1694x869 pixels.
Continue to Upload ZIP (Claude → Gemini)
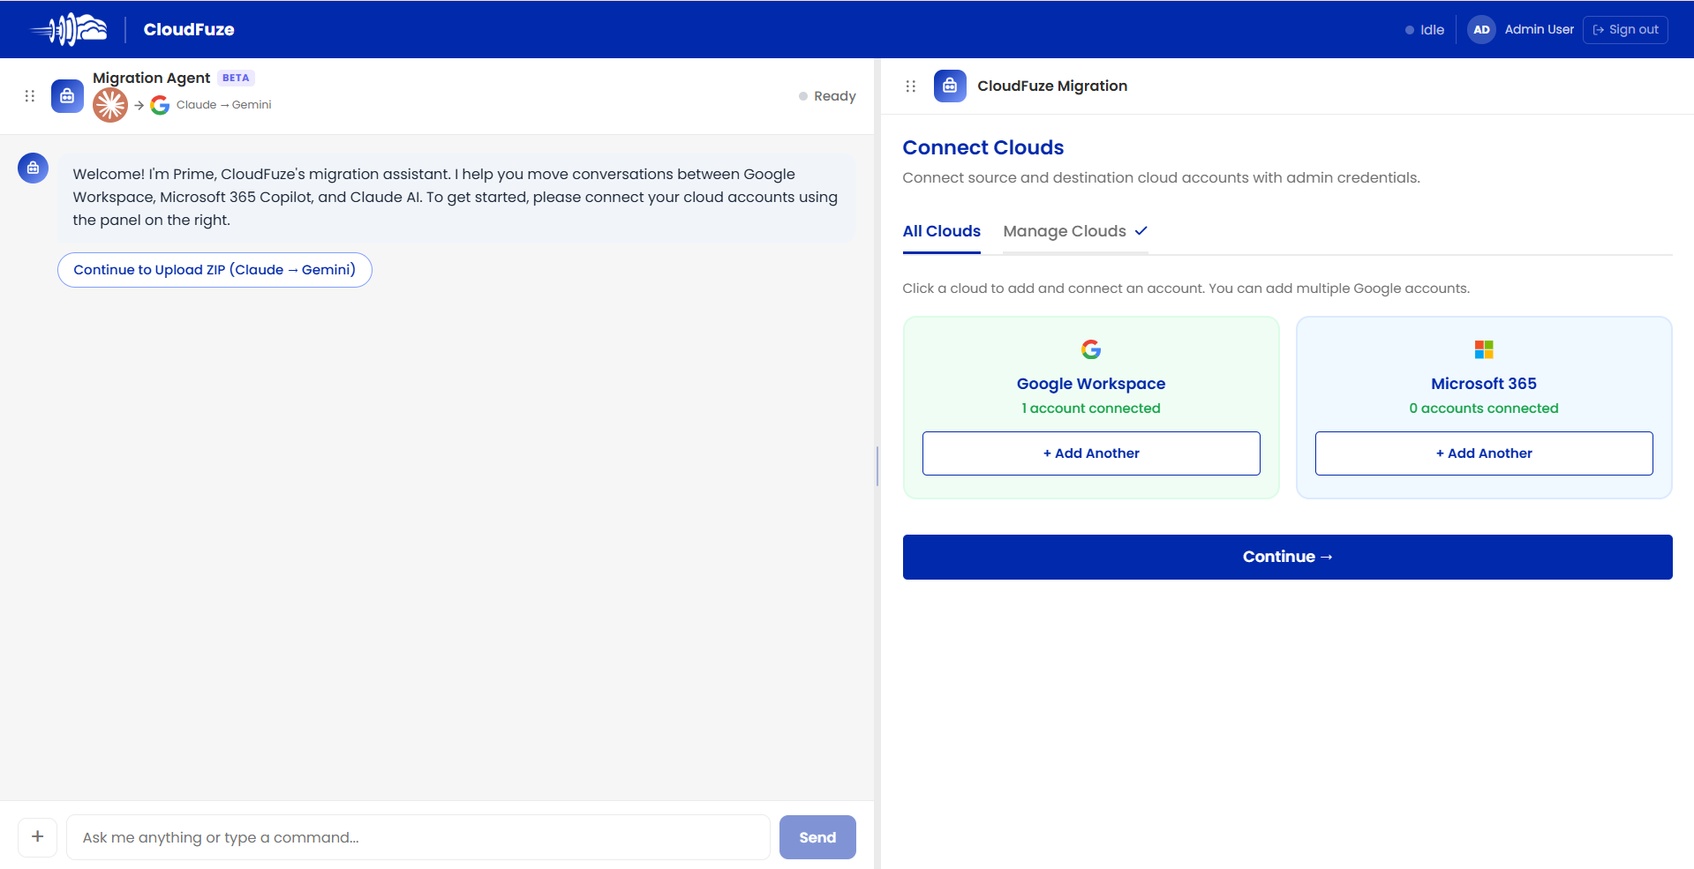click(215, 270)
